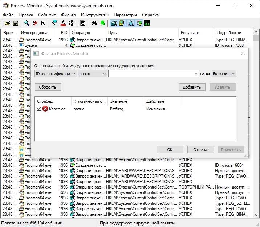Click the binoculars Find icon

94,23
